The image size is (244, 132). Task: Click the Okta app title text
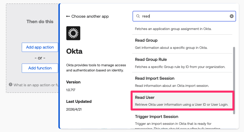74,51
